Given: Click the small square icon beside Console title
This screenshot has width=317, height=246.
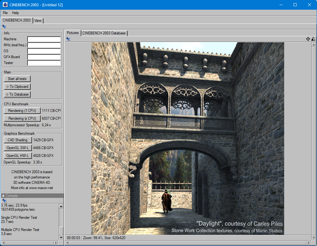Looking at the screenshot, I should (3, 196).
